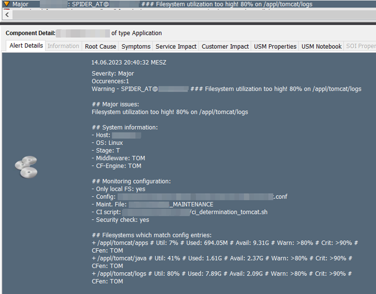Switch to the SOI Properties tab
The height and width of the screenshot is (294, 376).
pyautogui.click(x=360, y=46)
